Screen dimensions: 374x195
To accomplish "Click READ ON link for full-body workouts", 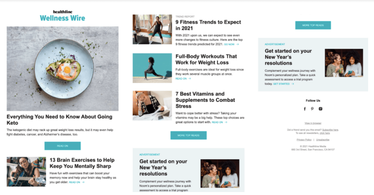I will point(183,79).
